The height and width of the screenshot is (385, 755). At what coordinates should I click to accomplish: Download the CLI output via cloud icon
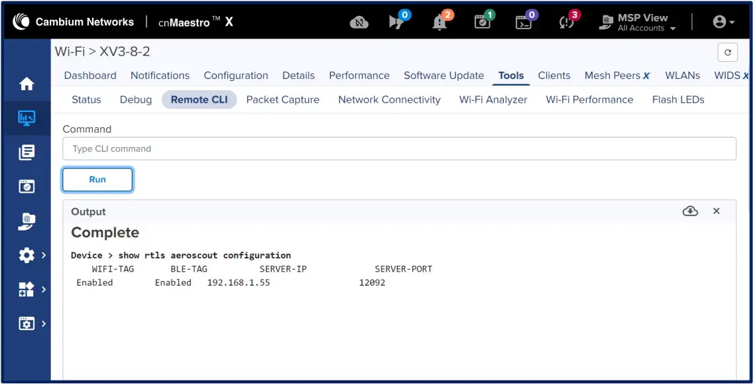tap(690, 211)
